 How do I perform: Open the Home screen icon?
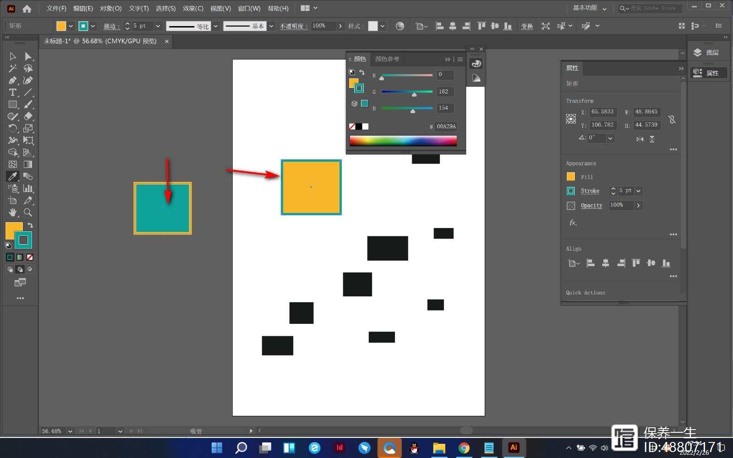coord(27,8)
